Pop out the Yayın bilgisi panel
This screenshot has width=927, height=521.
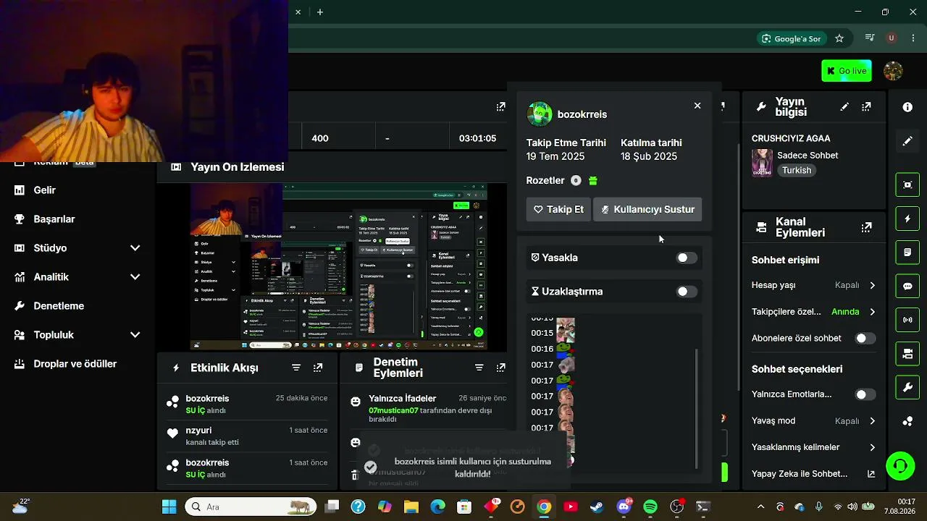pyautogui.click(x=866, y=107)
